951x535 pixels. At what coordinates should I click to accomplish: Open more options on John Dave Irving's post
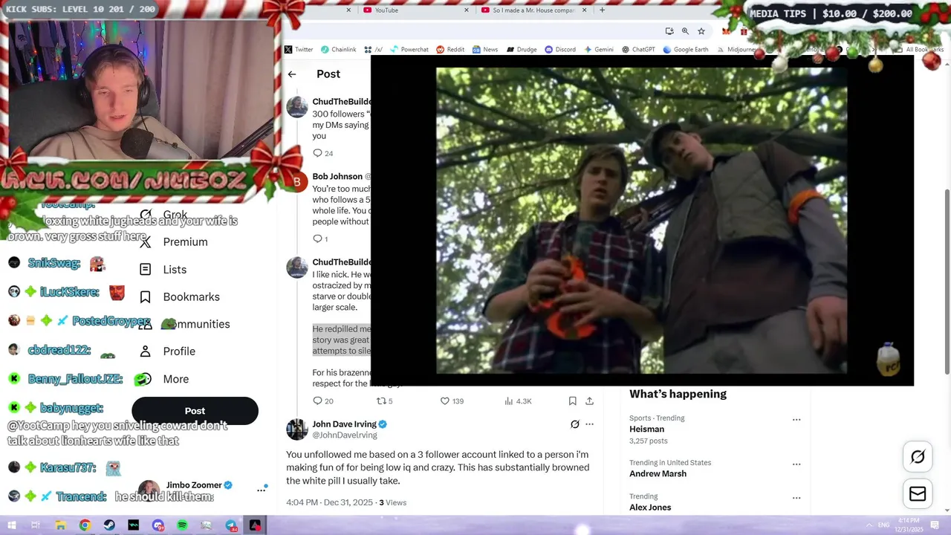(589, 424)
